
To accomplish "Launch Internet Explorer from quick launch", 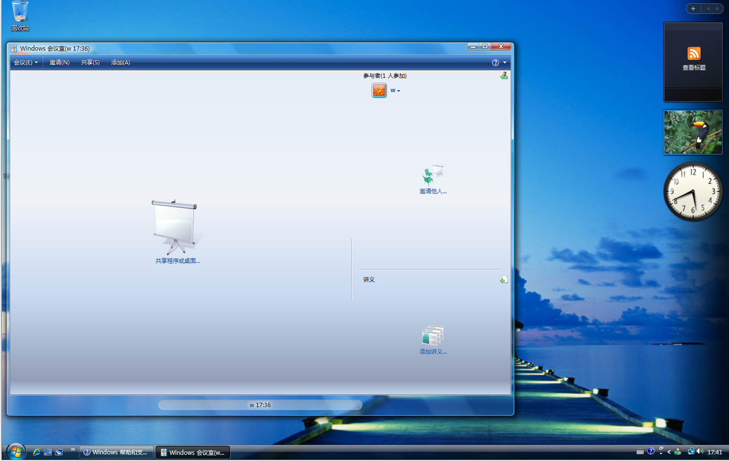I will [x=36, y=452].
